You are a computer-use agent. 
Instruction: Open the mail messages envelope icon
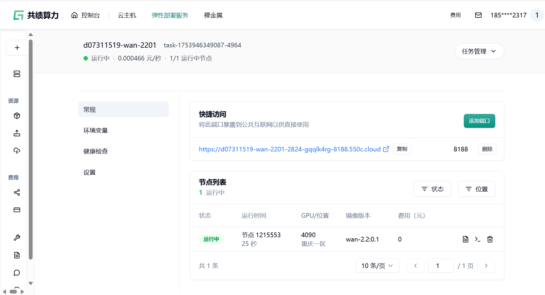(x=478, y=15)
